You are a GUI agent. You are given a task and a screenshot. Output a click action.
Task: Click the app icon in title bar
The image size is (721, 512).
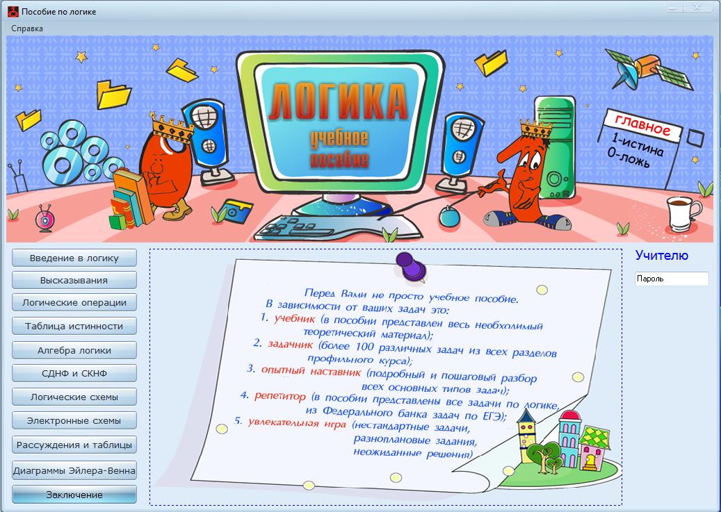[13, 12]
